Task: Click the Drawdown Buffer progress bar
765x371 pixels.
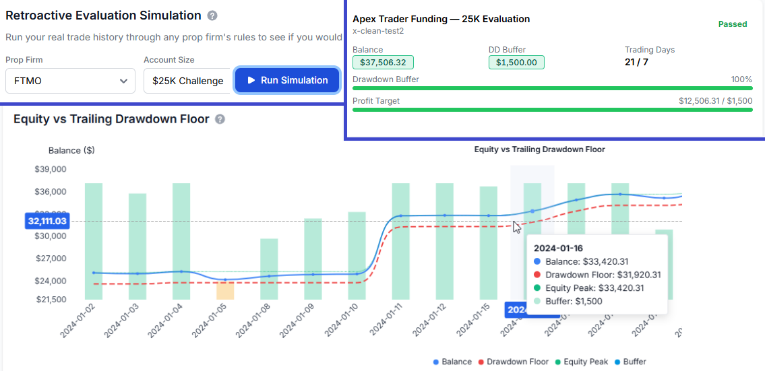Action: [x=552, y=88]
